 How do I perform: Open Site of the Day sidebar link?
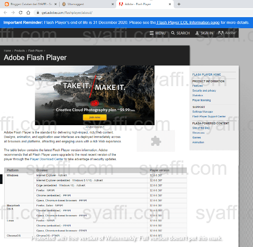(x=201, y=128)
